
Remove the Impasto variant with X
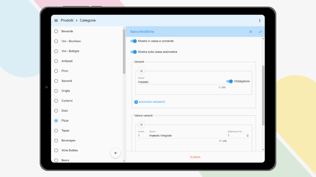click(141, 71)
